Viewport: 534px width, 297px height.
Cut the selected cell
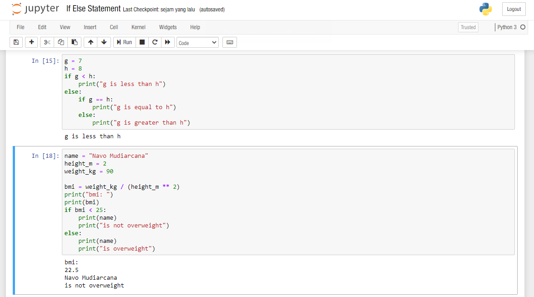[47, 42]
